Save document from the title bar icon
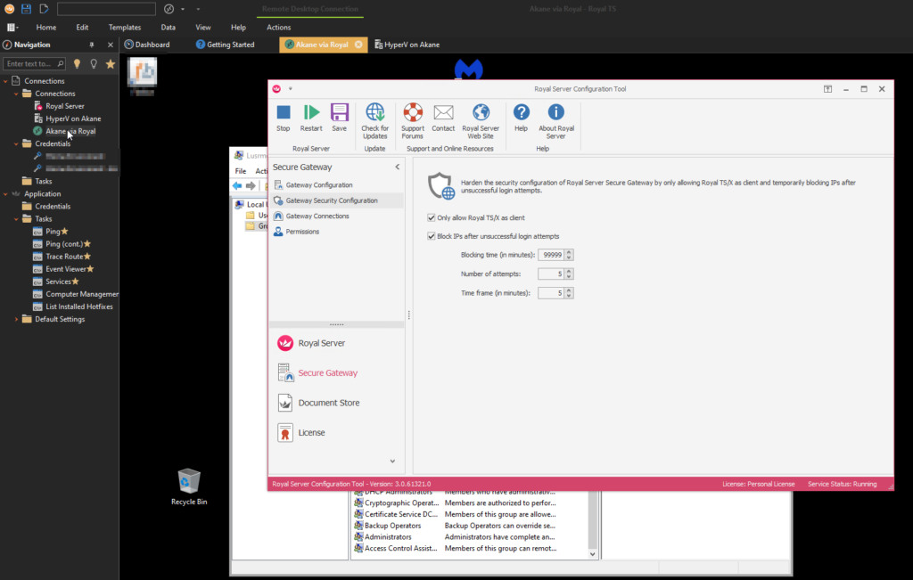The width and height of the screenshot is (913, 580). tap(26, 9)
